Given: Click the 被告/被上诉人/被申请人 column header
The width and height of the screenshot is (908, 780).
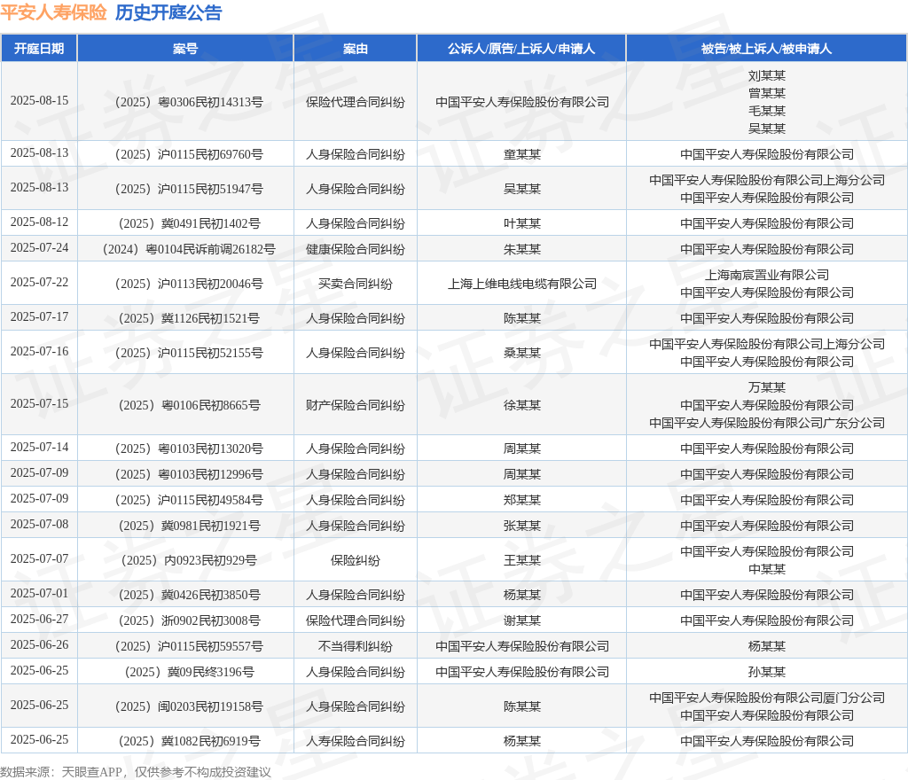Looking at the screenshot, I should tap(767, 49).
